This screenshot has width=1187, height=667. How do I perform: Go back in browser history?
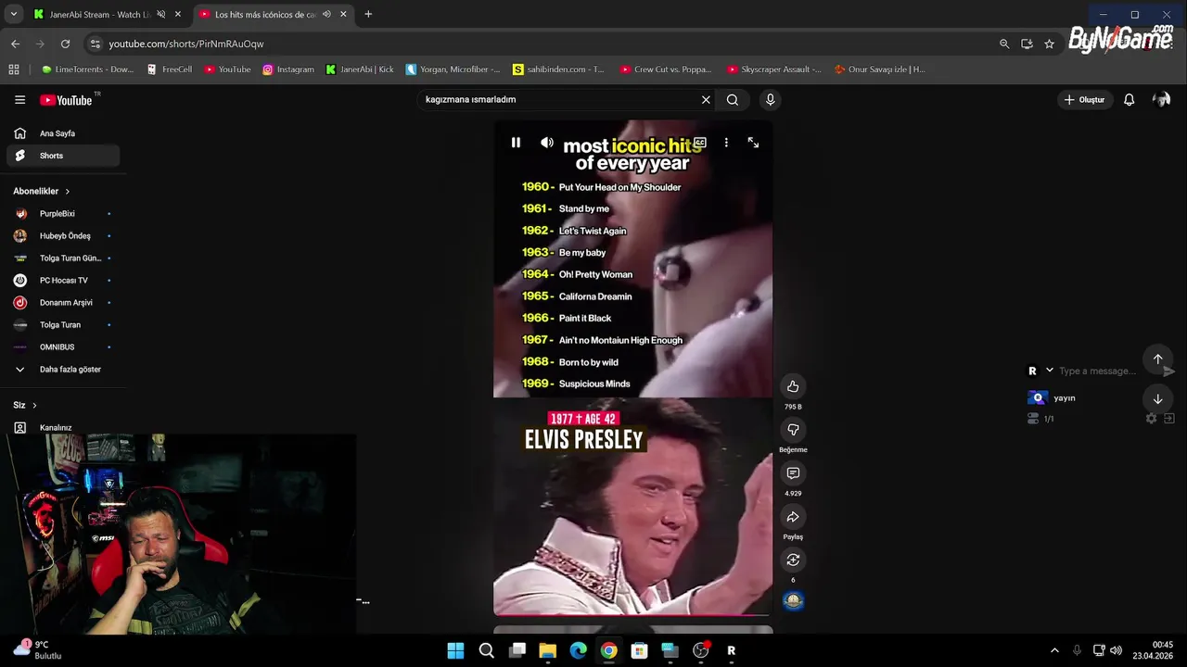15,44
